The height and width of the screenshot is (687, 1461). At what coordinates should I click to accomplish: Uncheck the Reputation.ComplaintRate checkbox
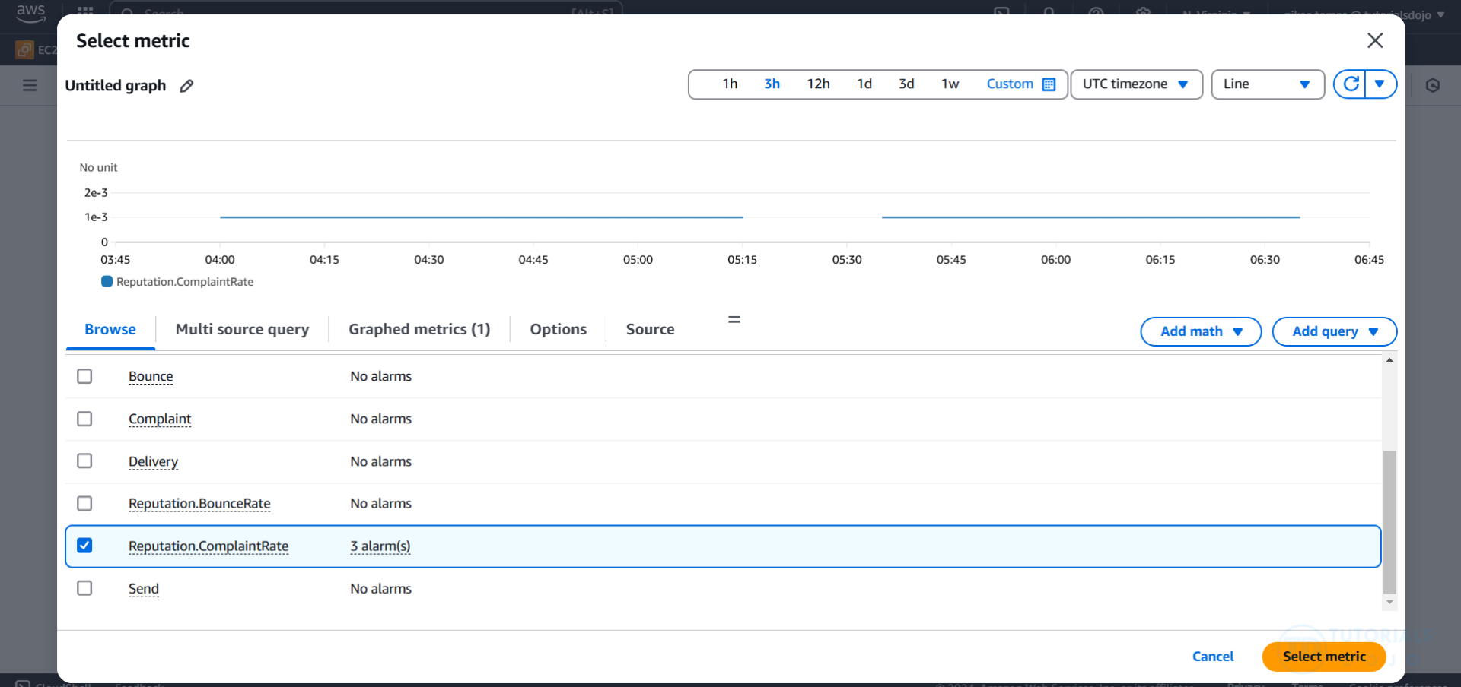click(x=84, y=546)
